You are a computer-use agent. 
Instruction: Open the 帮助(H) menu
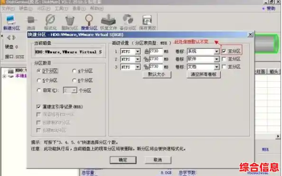(96, 9)
